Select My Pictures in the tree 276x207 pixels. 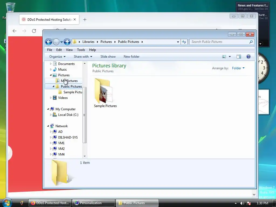[69, 81]
